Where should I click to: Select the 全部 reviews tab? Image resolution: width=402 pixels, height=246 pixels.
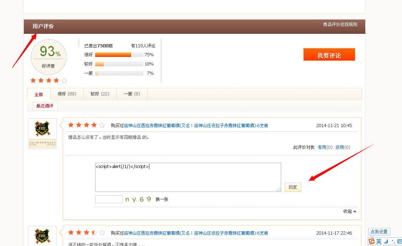pyautogui.click(x=39, y=94)
